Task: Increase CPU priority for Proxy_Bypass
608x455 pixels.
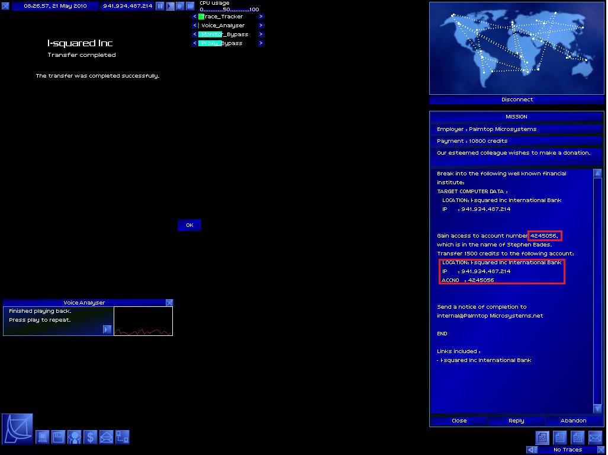Action: pos(261,43)
